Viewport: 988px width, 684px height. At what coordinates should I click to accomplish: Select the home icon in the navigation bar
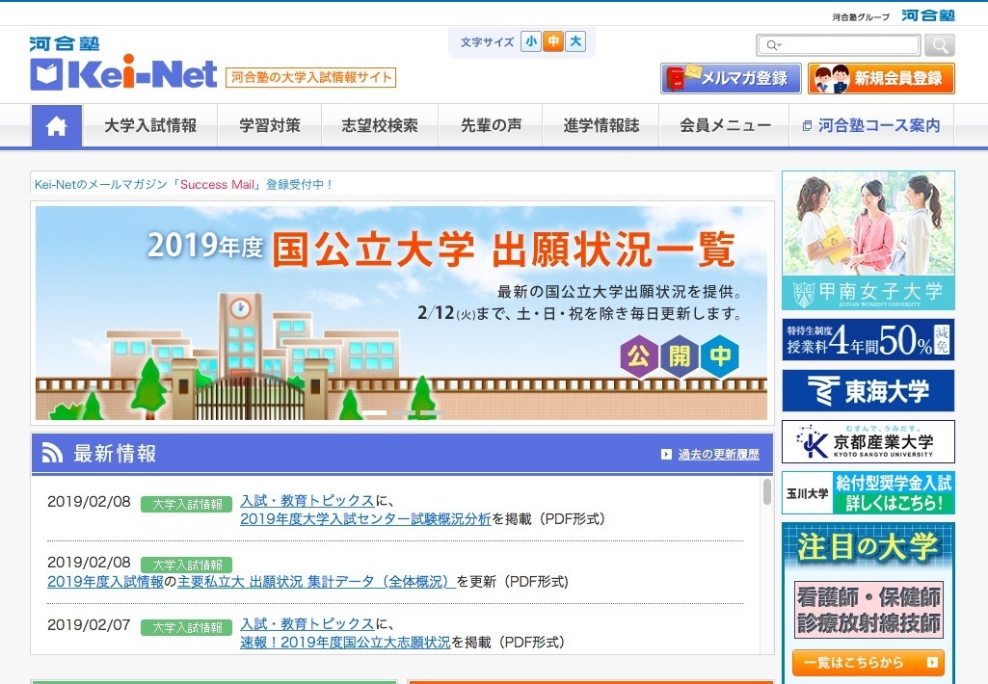click(x=56, y=124)
